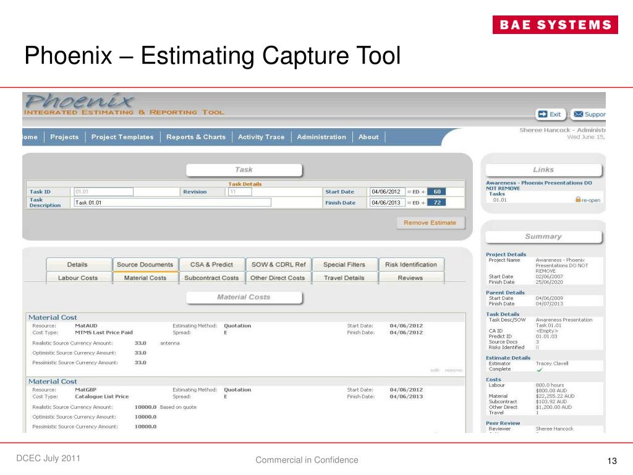Switch to the Risk Identification tab

(411, 265)
